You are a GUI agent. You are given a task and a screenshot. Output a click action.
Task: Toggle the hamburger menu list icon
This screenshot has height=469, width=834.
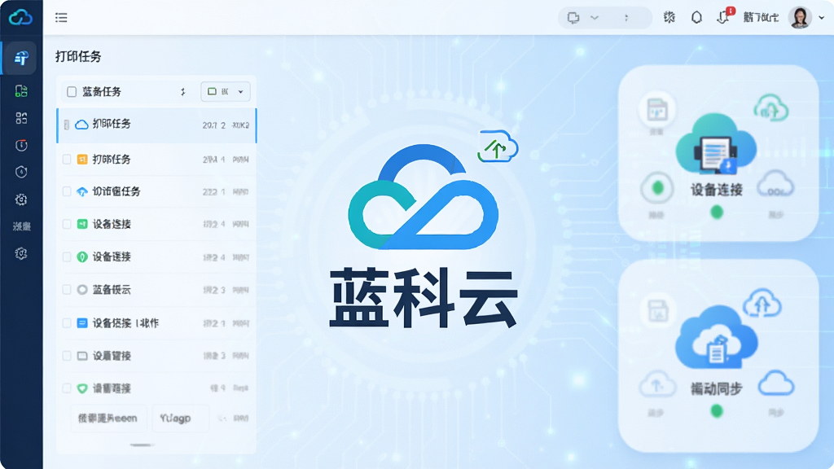61,18
